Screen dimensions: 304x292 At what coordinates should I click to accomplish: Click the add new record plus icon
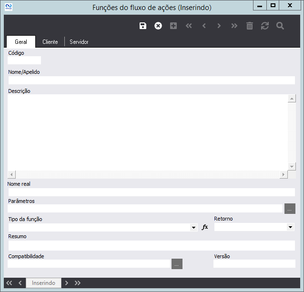point(173,26)
